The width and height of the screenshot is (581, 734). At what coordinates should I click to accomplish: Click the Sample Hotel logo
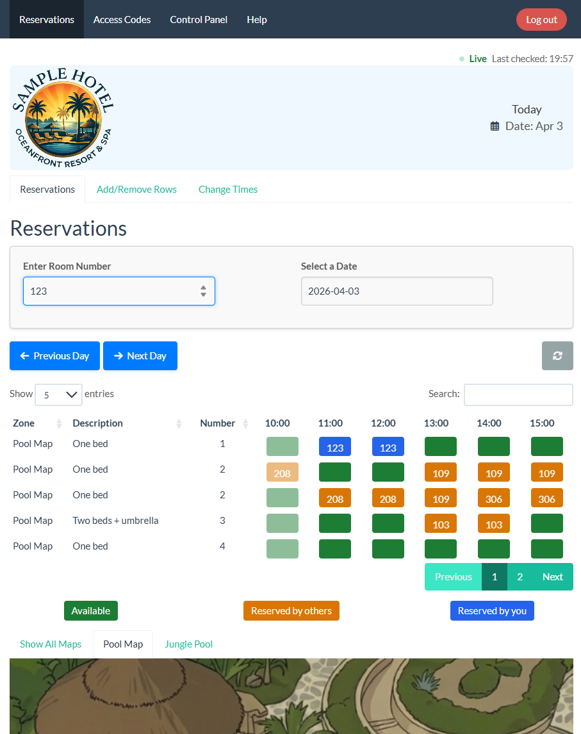tap(63, 118)
